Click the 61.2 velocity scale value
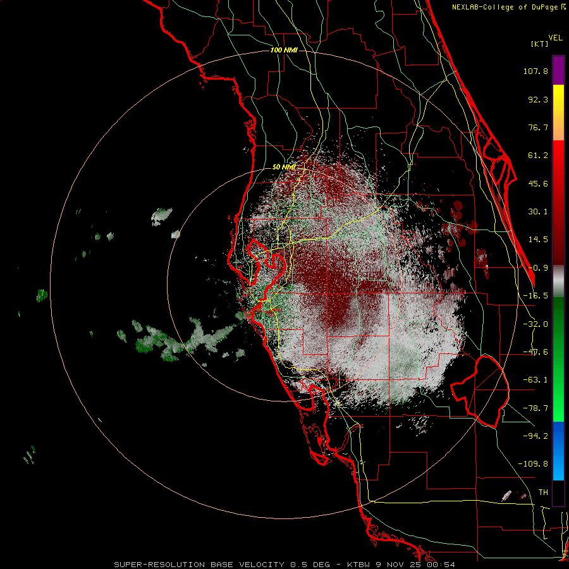Viewport: 569px width, 569px height. 538,156
